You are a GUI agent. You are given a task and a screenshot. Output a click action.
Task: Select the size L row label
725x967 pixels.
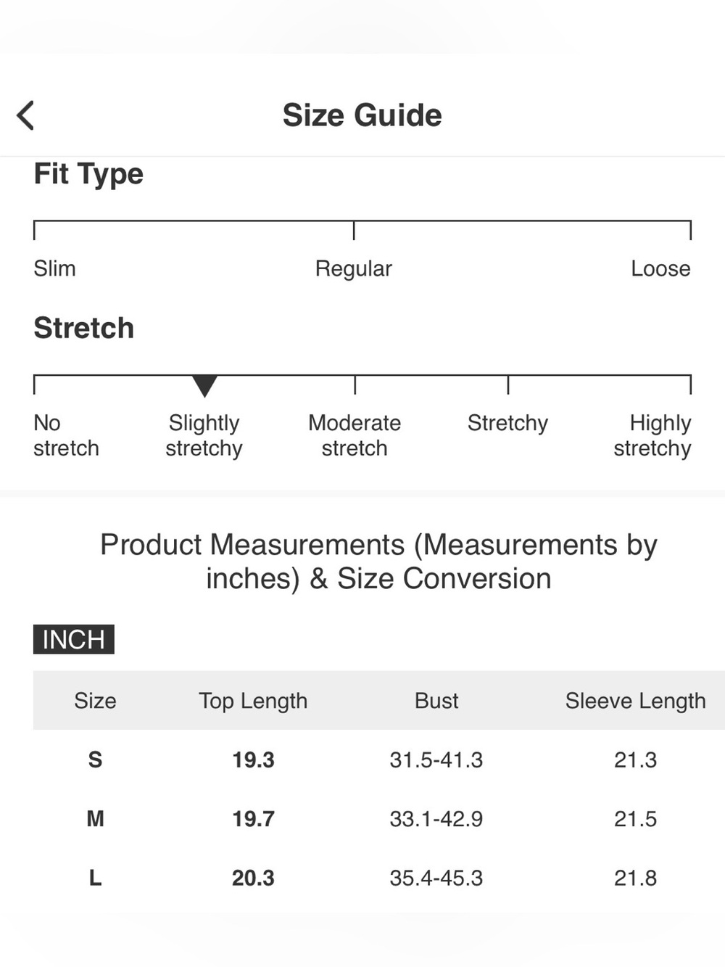(95, 878)
